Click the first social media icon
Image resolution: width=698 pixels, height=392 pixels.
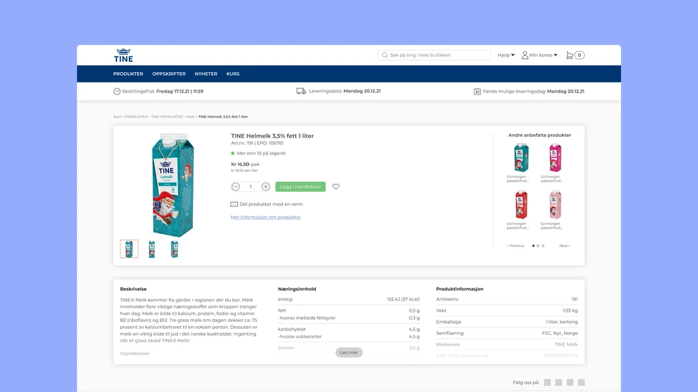(547, 382)
